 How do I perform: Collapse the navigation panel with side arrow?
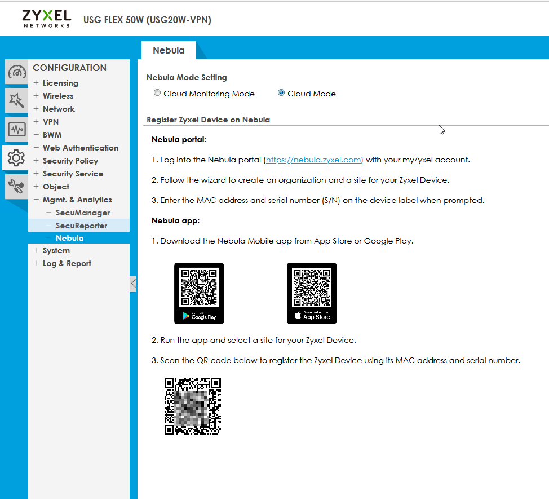[133, 284]
